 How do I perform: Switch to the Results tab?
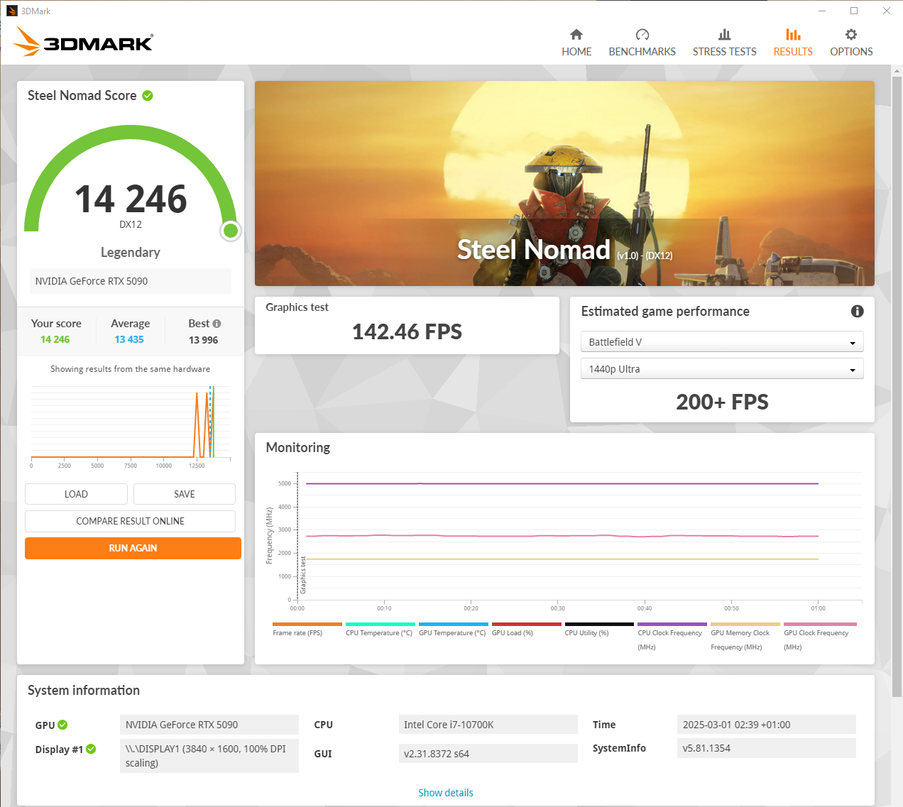pyautogui.click(x=792, y=43)
